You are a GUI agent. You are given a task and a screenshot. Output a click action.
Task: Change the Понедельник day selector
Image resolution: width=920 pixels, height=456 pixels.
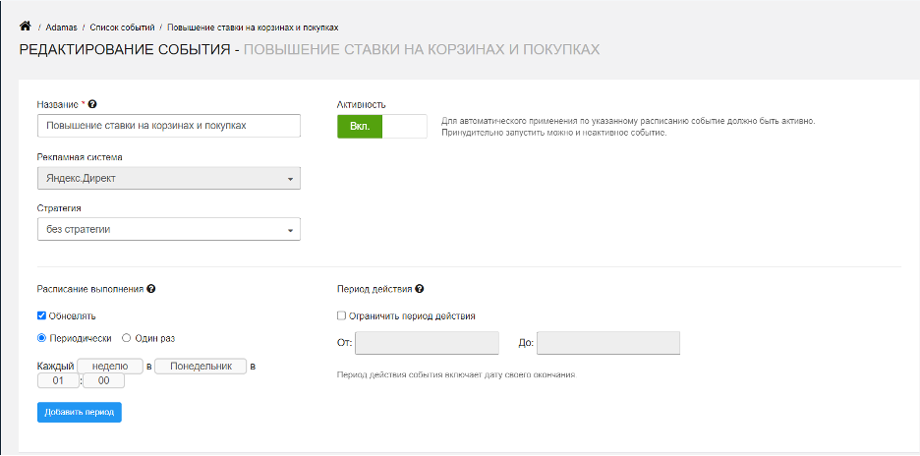(201, 367)
